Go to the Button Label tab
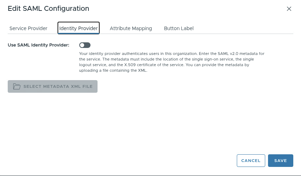The image size is (301, 176). [179, 28]
